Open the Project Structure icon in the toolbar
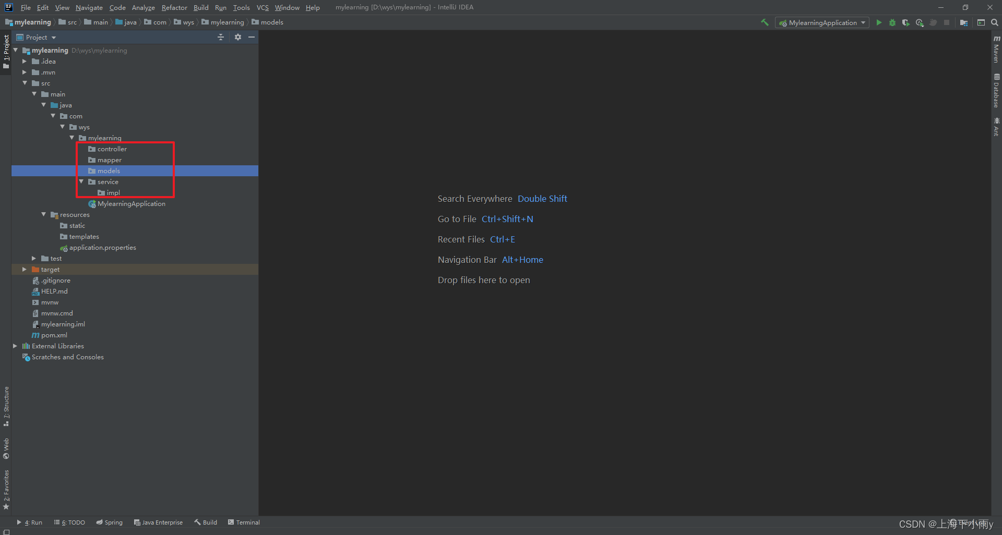 [x=964, y=22]
